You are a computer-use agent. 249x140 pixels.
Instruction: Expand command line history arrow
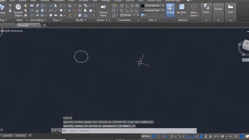(195, 131)
